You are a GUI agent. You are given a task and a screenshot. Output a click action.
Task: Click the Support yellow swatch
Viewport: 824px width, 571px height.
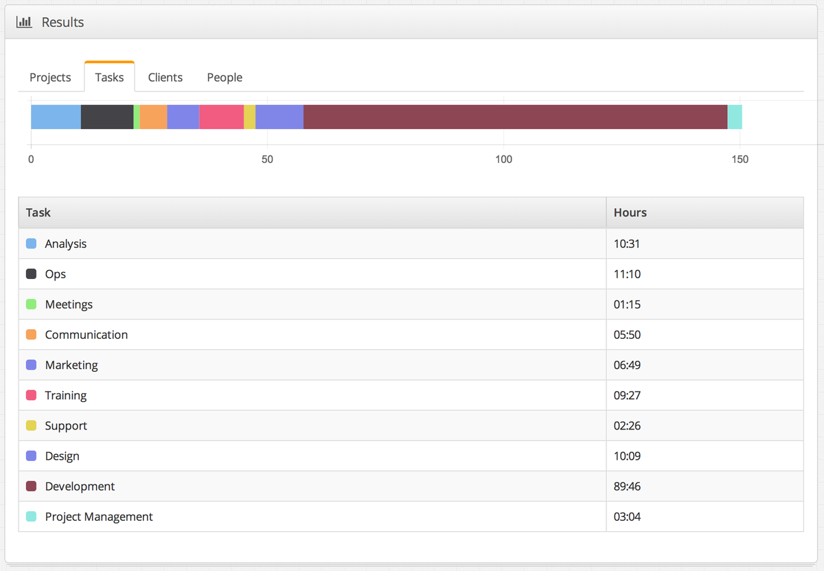31,425
